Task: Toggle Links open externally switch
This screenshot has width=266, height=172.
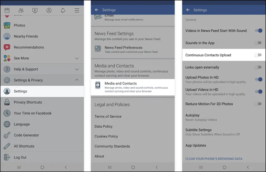Action: point(258,67)
